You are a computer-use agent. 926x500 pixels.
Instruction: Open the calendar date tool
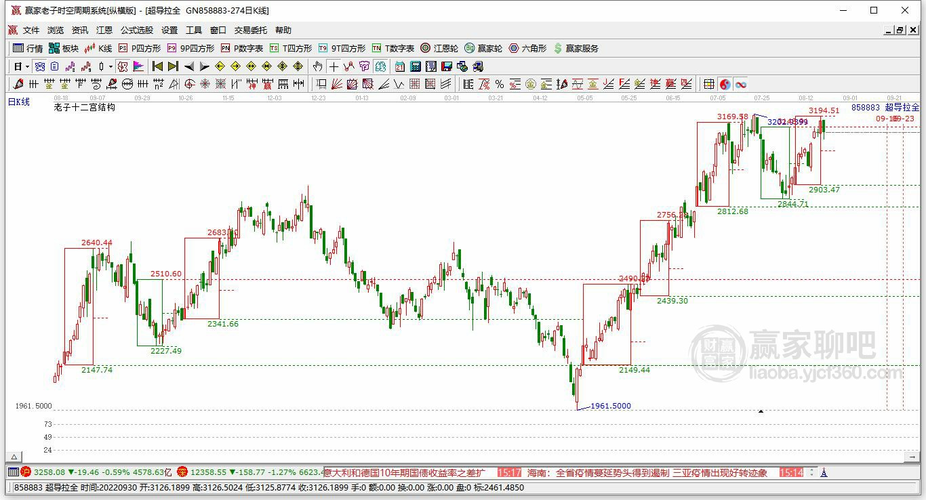399,66
